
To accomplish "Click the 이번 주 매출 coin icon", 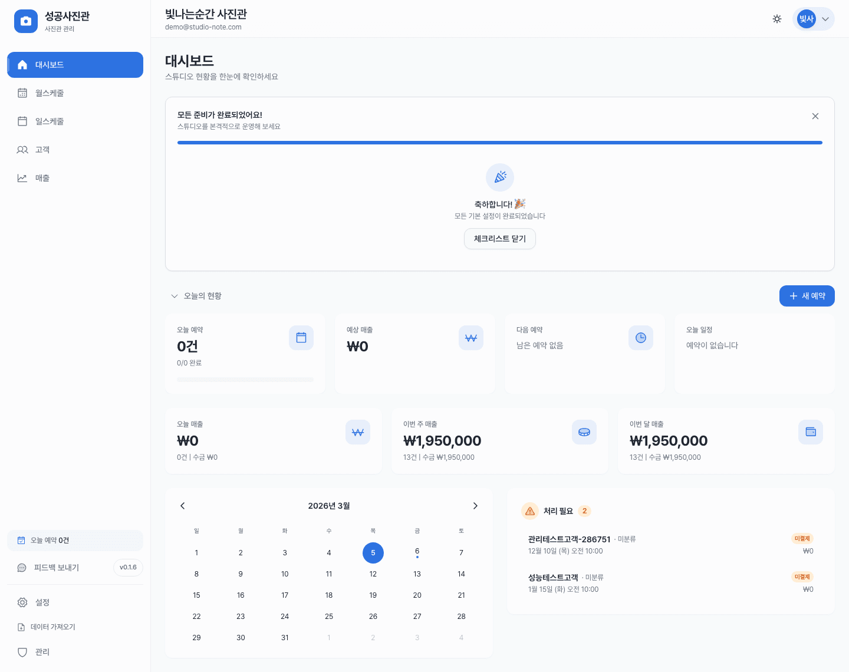I will (x=584, y=432).
